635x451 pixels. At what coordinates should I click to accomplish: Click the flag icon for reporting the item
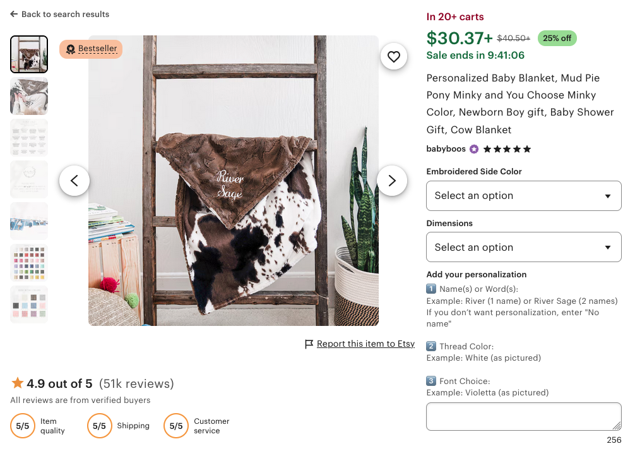pyautogui.click(x=309, y=344)
